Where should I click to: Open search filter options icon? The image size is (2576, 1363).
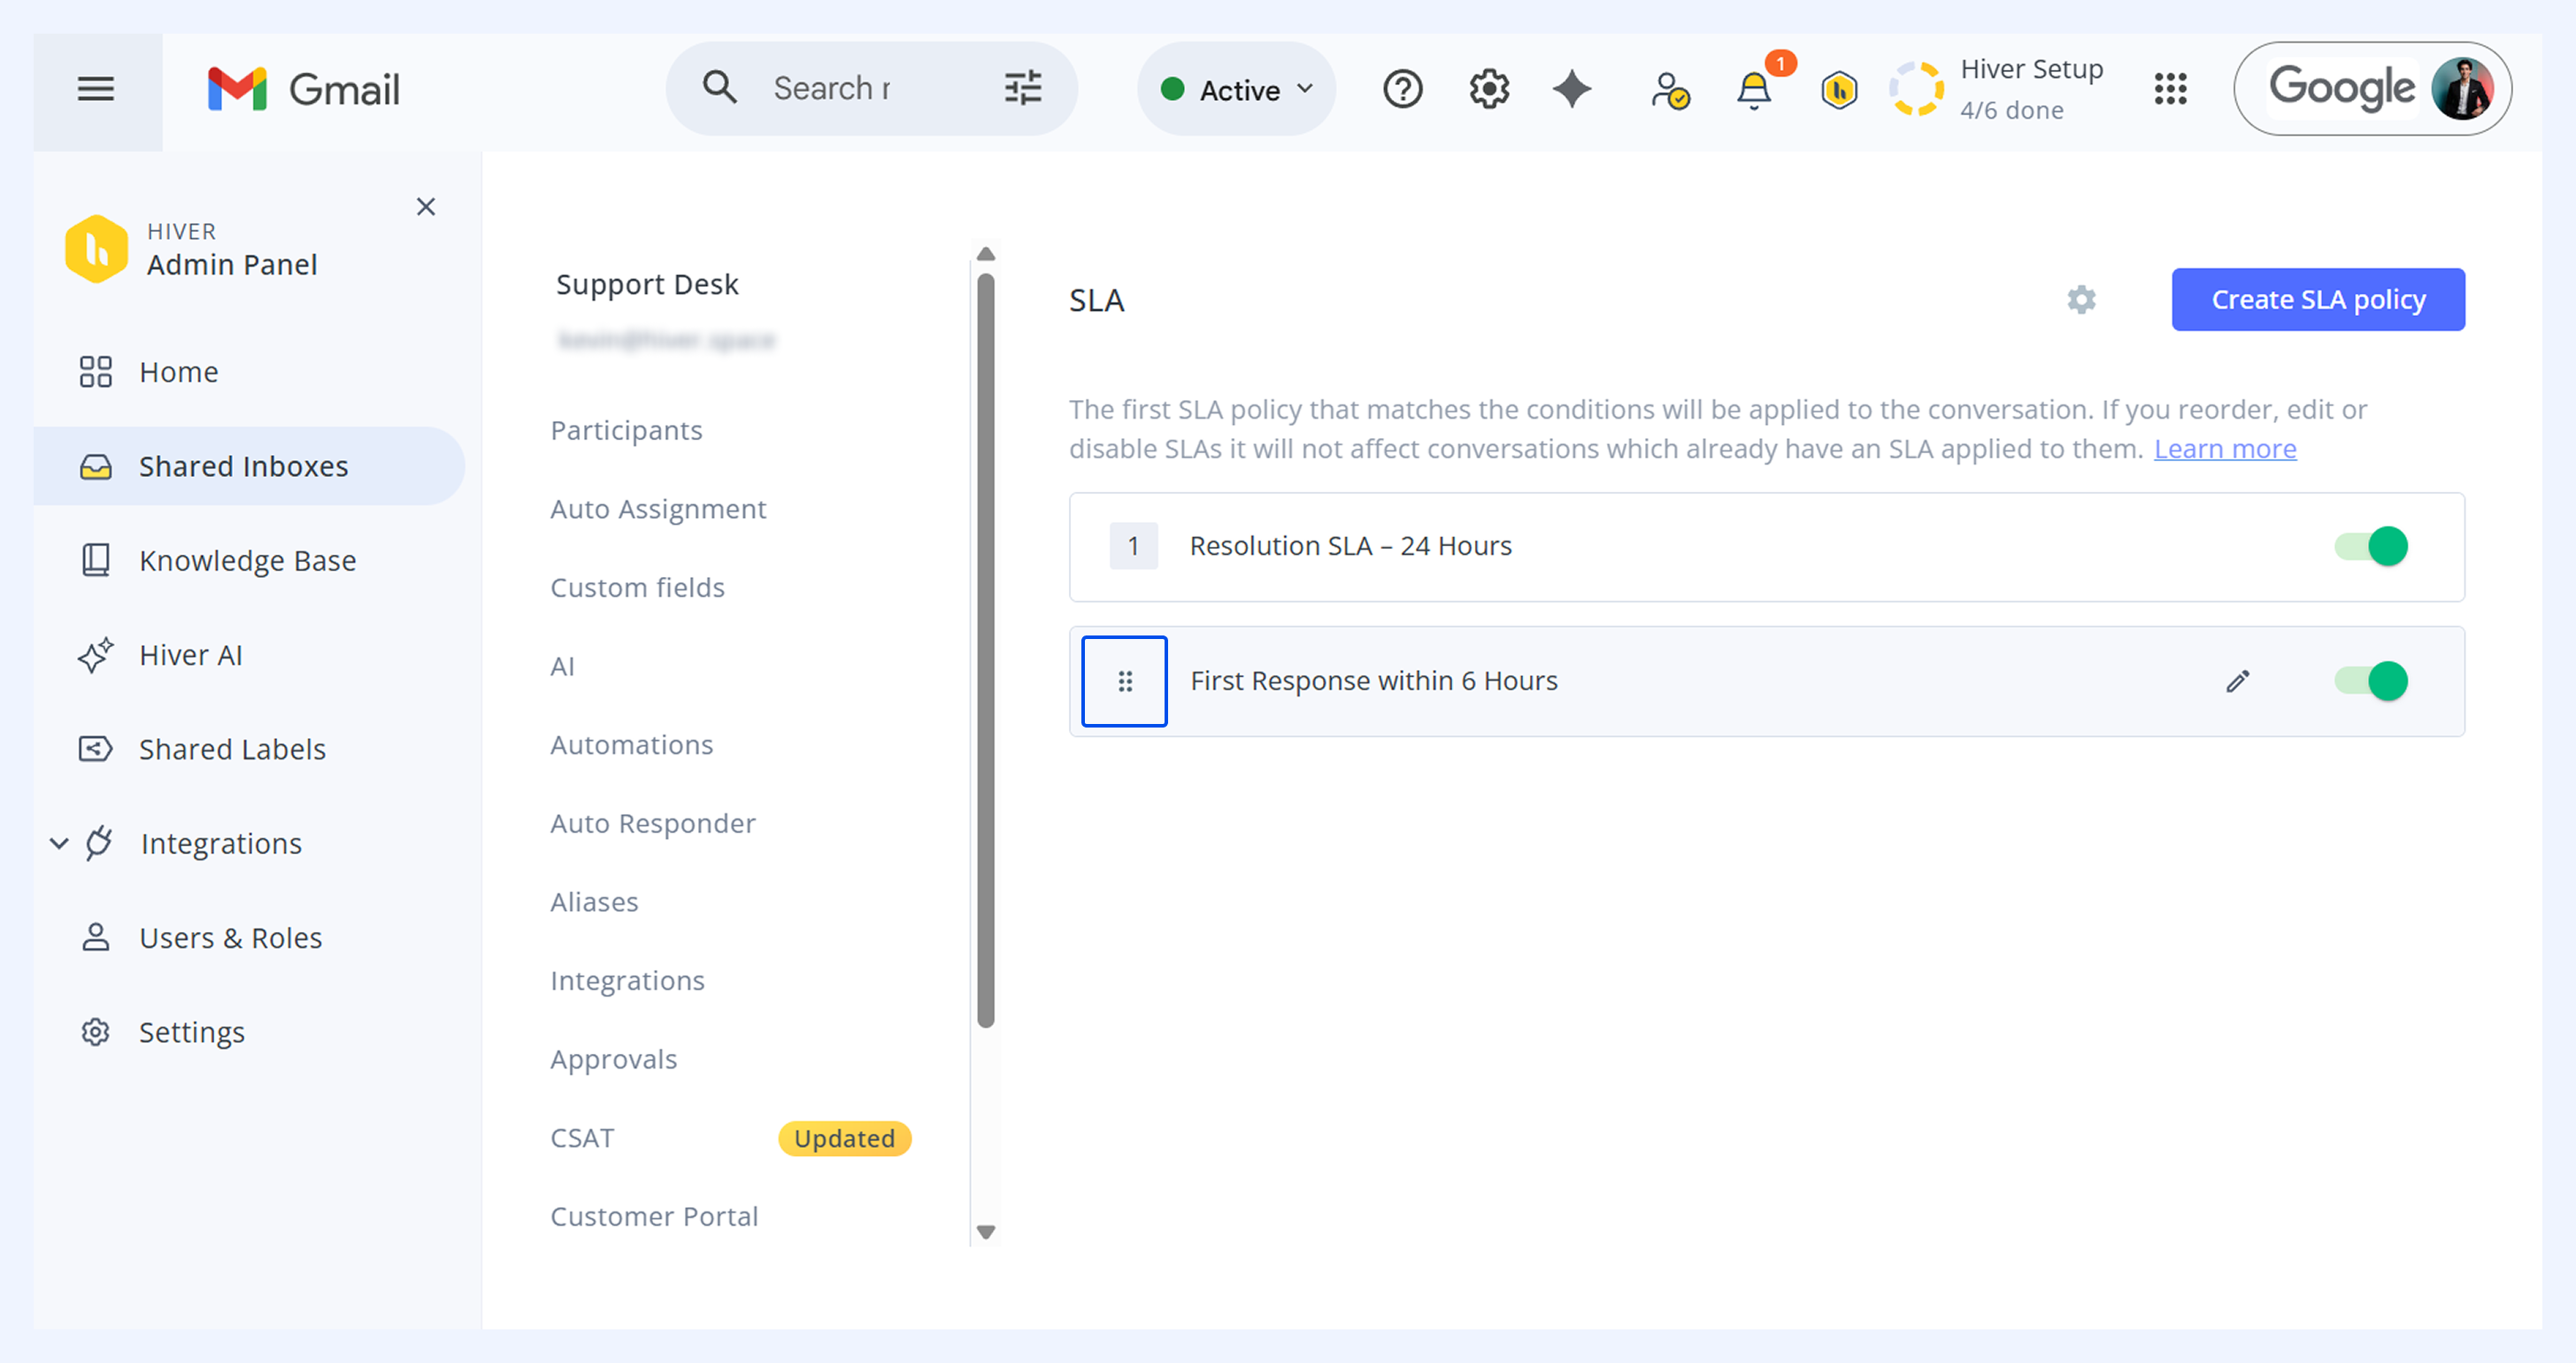click(1022, 88)
